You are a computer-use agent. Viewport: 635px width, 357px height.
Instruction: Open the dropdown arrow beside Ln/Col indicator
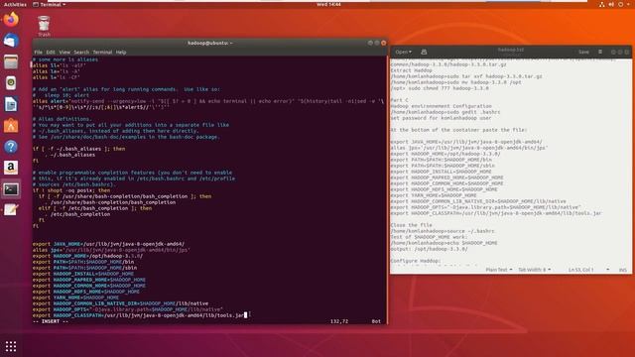608,270
